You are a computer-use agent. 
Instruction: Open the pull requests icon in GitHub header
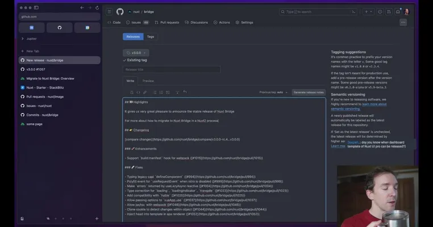pyautogui.click(x=389, y=11)
